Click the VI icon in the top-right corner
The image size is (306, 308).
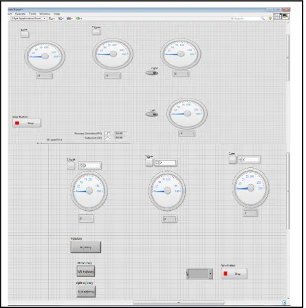(286, 16)
